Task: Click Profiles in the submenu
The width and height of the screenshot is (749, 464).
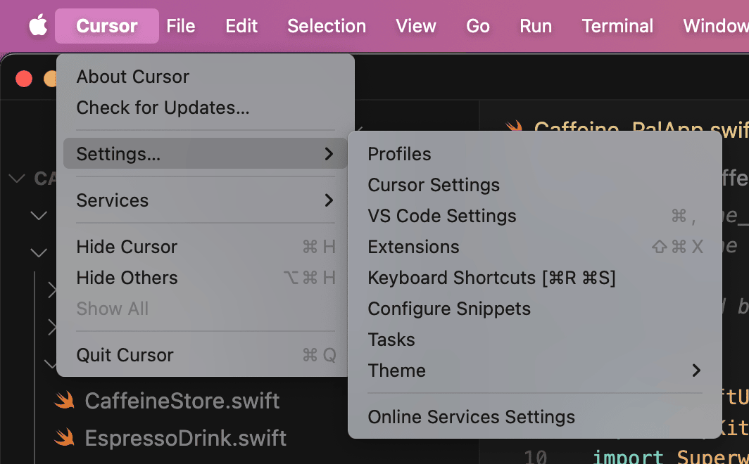Action: coord(399,154)
